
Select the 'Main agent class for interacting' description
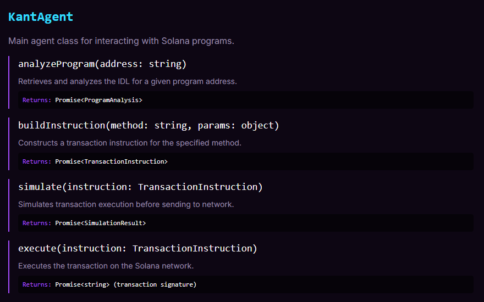point(121,41)
